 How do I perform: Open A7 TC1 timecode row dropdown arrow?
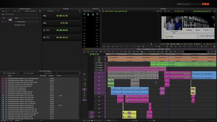(80, 27)
